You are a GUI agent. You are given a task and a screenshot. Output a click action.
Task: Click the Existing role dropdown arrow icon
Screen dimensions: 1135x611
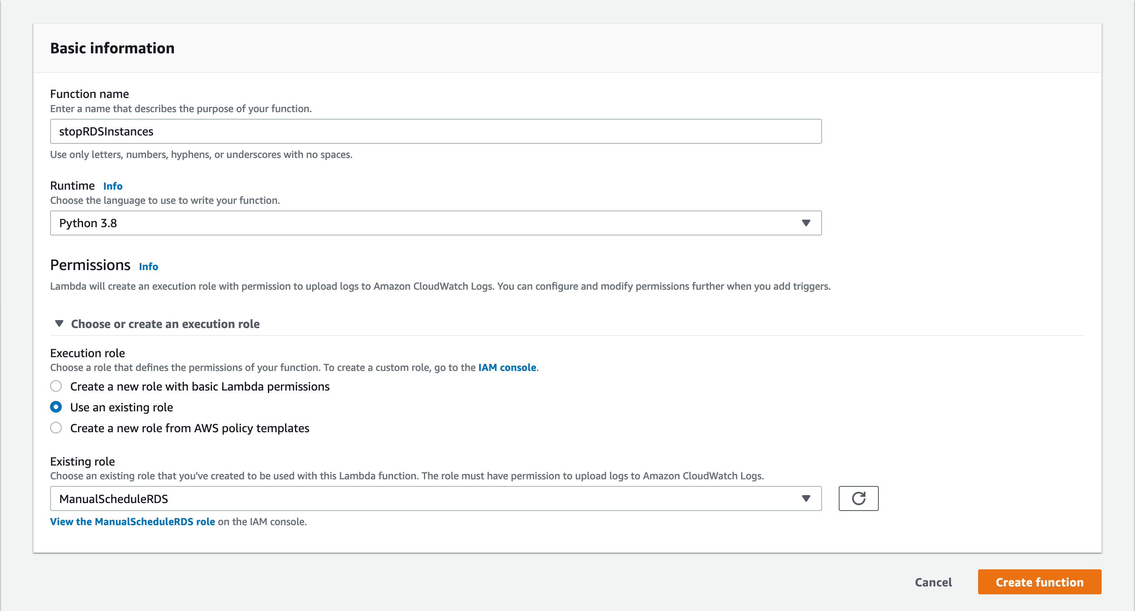805,498
